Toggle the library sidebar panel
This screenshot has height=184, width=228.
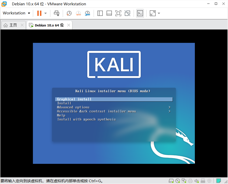100,13
